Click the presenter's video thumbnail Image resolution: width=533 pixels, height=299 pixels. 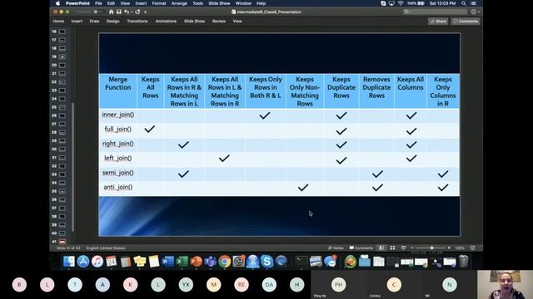(506, 284)
